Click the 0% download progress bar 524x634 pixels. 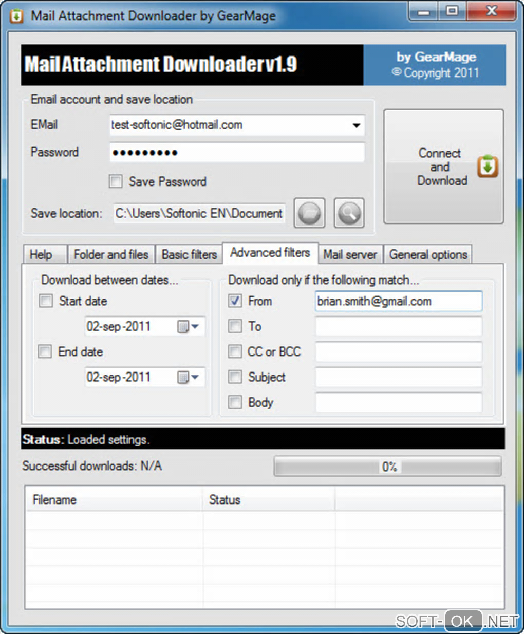click(388, 467)
